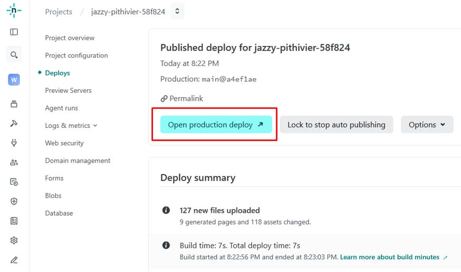
Task: Click the arrow on Open production deploy
Action: pos(261,125)
